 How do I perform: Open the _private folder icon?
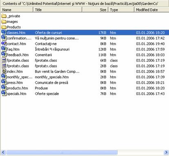(4, 16)
